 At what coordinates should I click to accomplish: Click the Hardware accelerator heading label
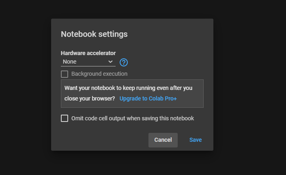click(x=88, y=53)
